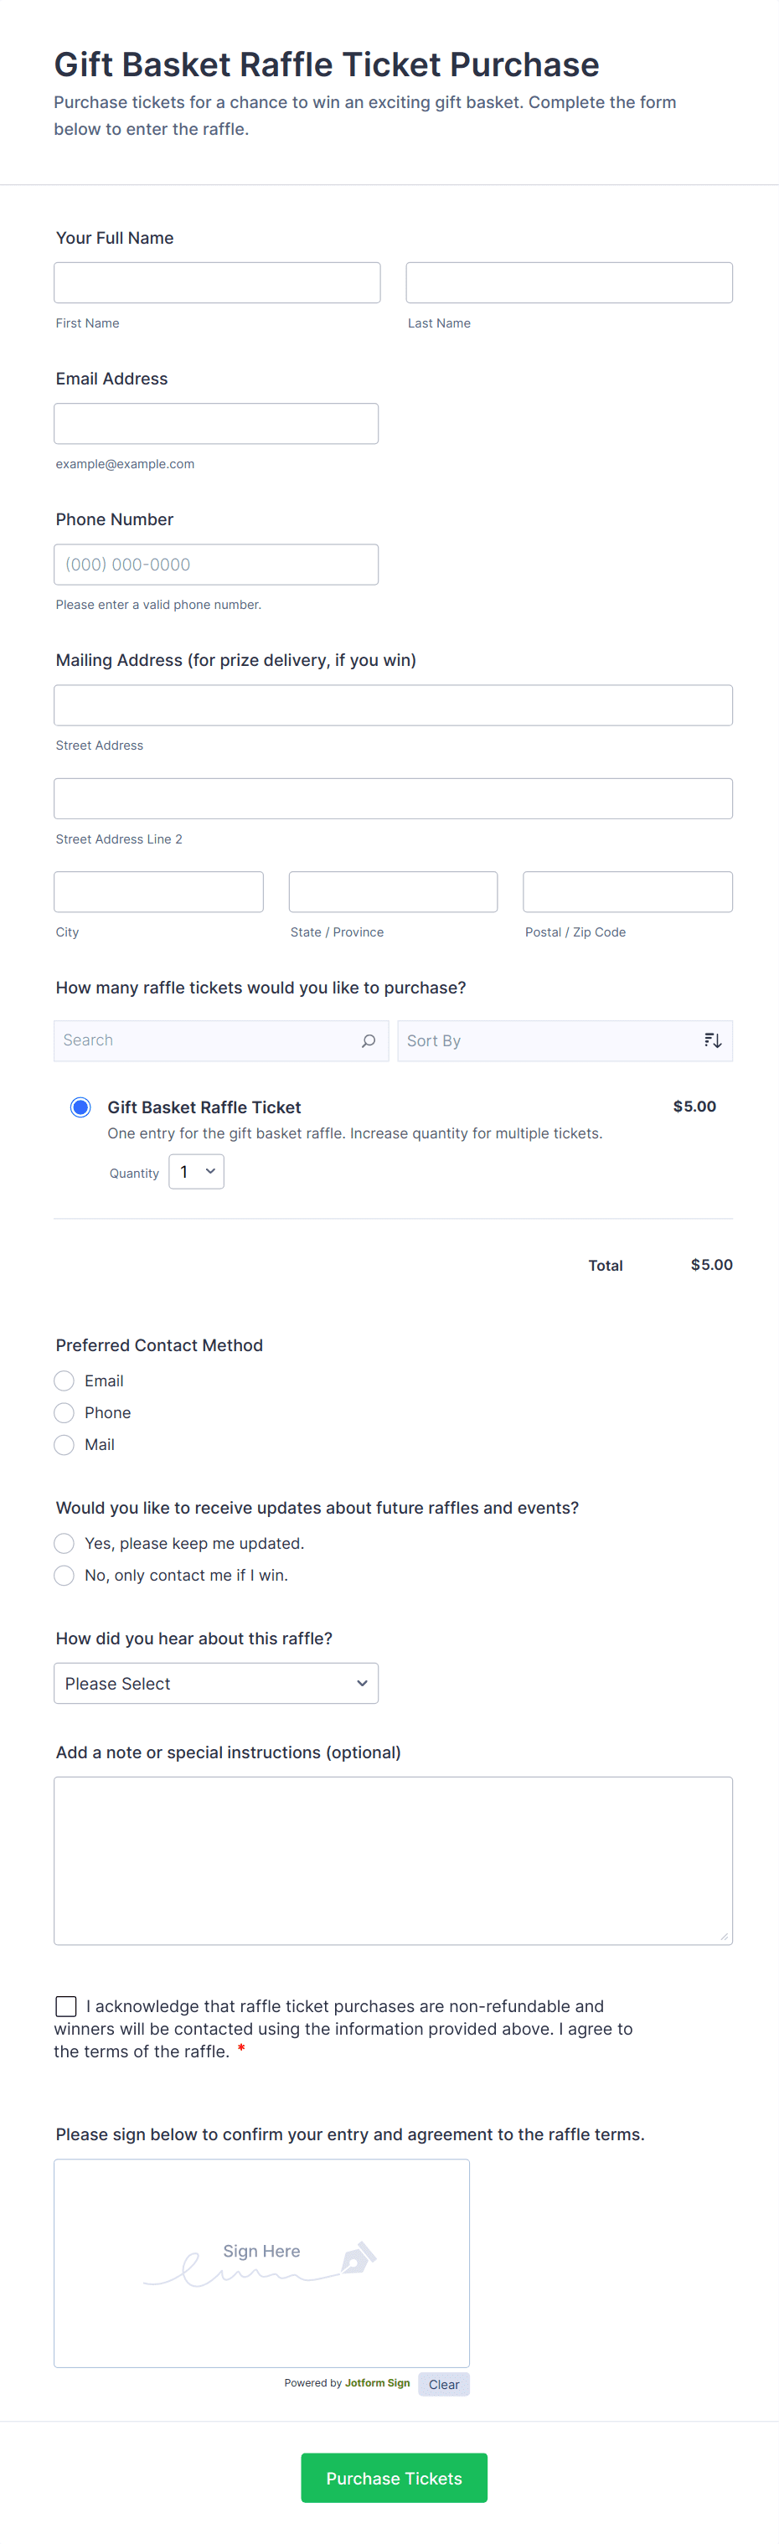Open the ticket Quantity dropdown
The image size is (779, 2544).
[x=197, y=1172]
